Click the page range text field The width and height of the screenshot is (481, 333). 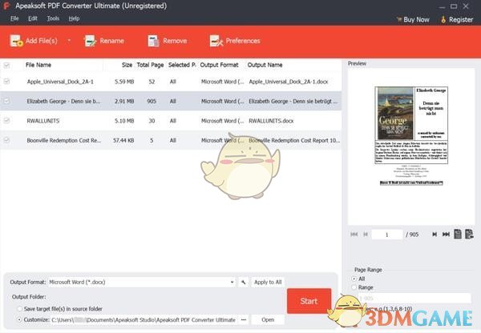414,298
